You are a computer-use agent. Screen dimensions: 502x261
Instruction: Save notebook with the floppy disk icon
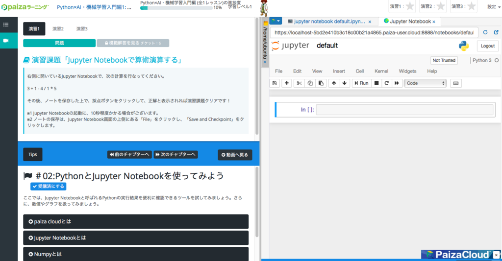pos(275,83)
